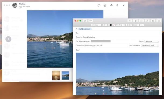
Task: Send the email with the paper plane button
Action: click(85, 21)
